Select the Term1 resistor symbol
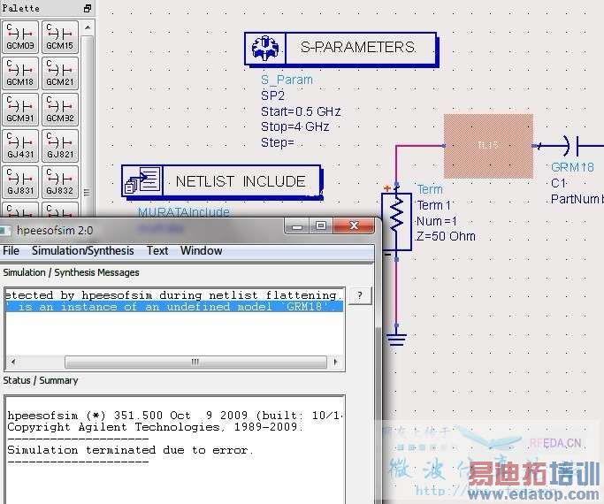604x504 pixels. [397, 221]
